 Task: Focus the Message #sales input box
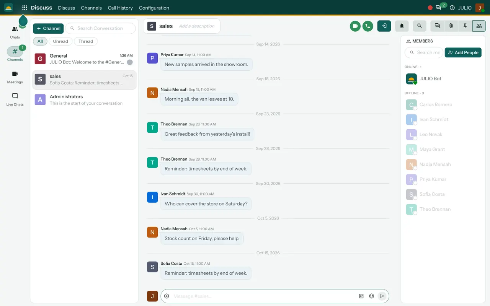pos(264,296)
